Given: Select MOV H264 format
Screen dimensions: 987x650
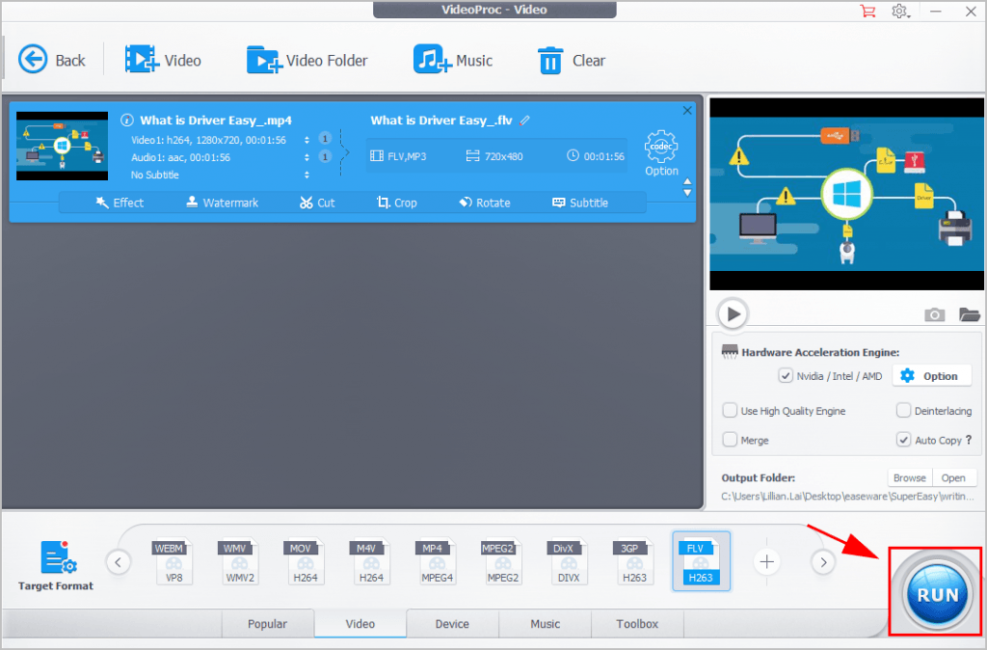Looking at the screenshot, I should (x=305, y=562).
